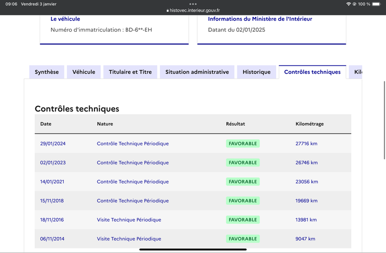
Task: Tap the orientation lock status icon
Action: (x=354, y=4)
